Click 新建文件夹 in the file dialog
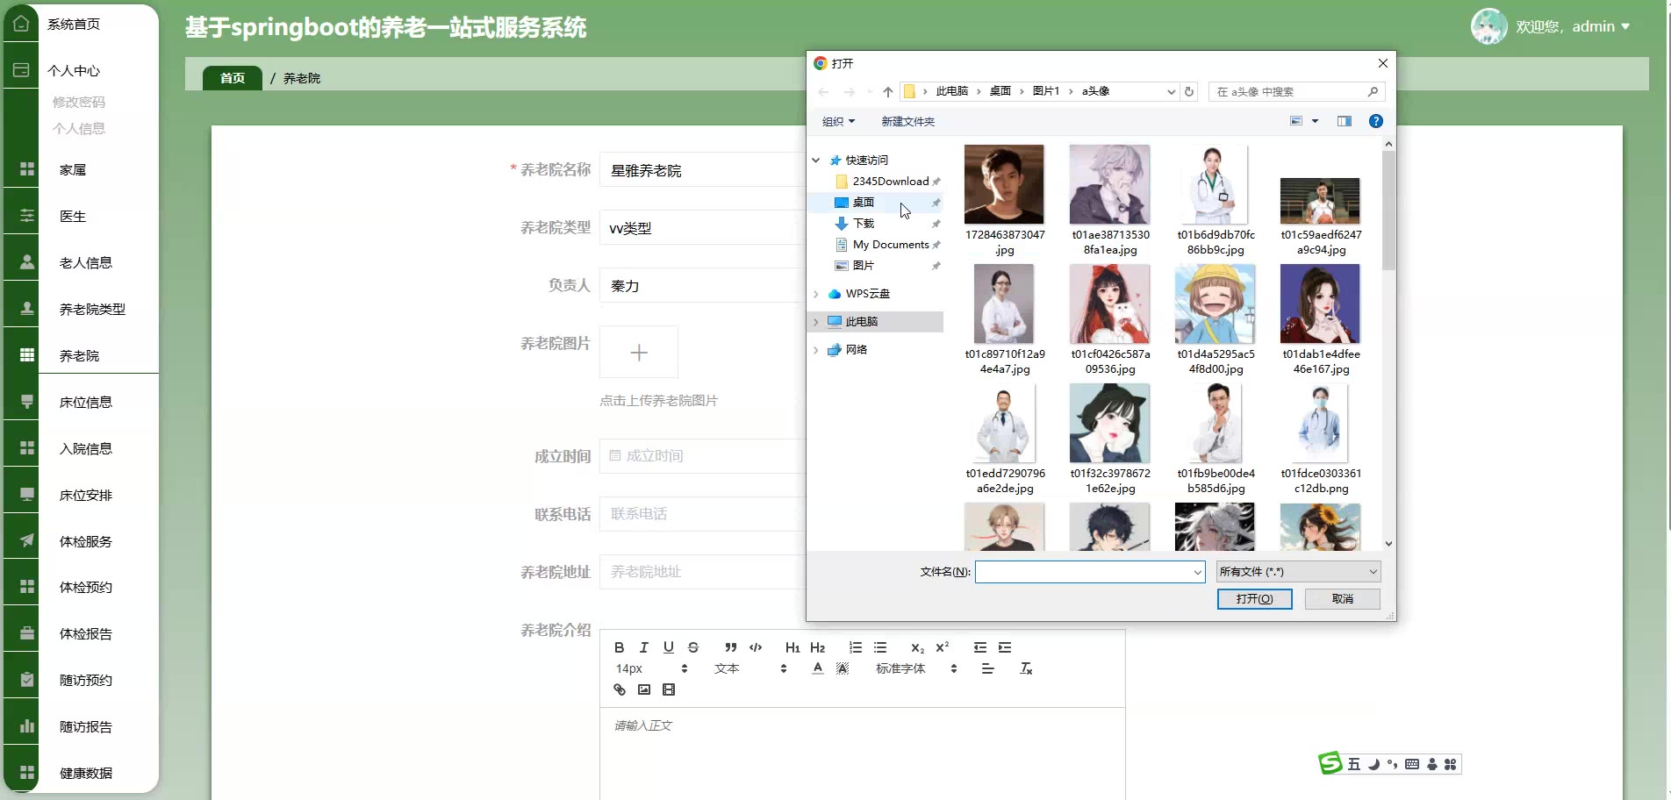 point(907,121)
